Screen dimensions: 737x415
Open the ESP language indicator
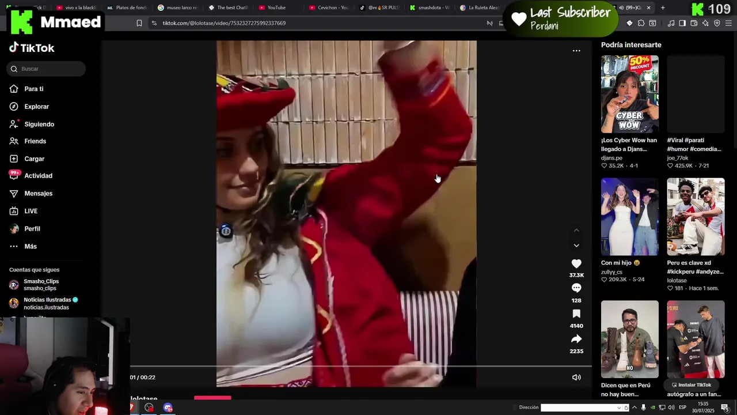click(682, 408)
